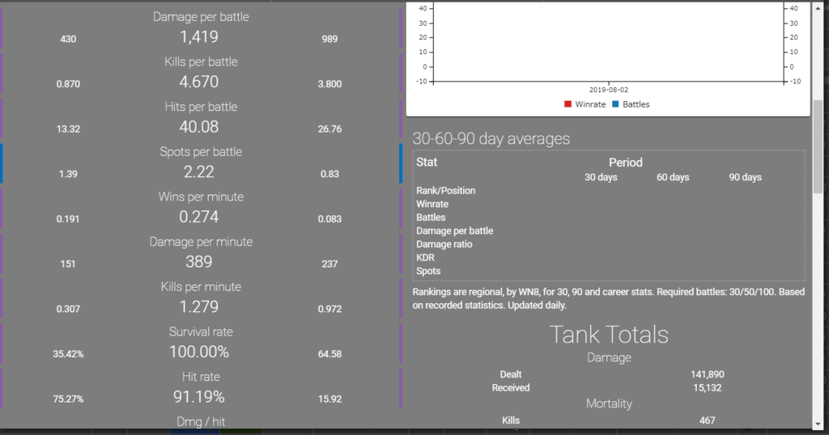Click the vertical scrollbar thumb
This screenshot has width=829, height=435.
(x=818, y=146)
